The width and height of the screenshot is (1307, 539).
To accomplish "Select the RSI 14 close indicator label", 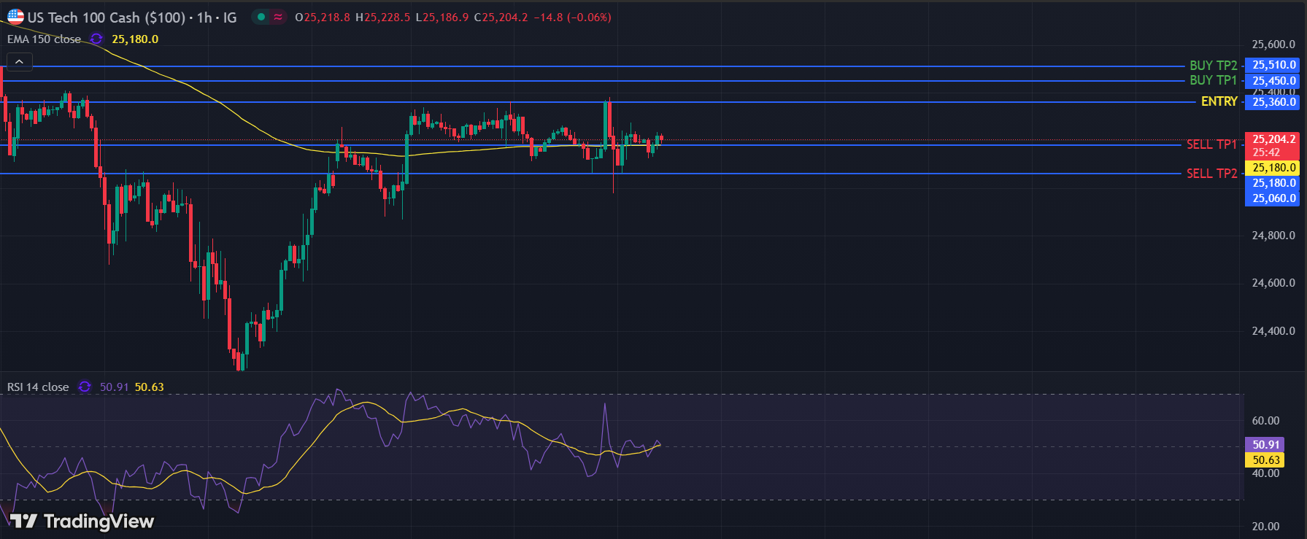I will (38, 387).
